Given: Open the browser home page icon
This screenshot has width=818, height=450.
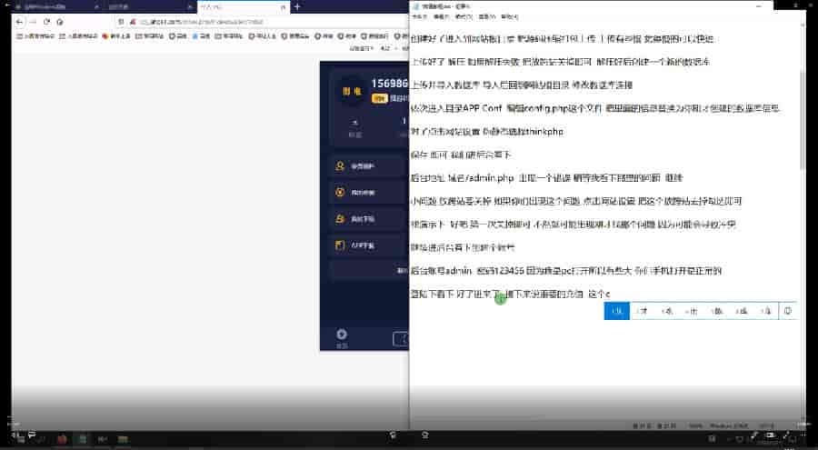Looking at the screenshot, I should (60, 22).
